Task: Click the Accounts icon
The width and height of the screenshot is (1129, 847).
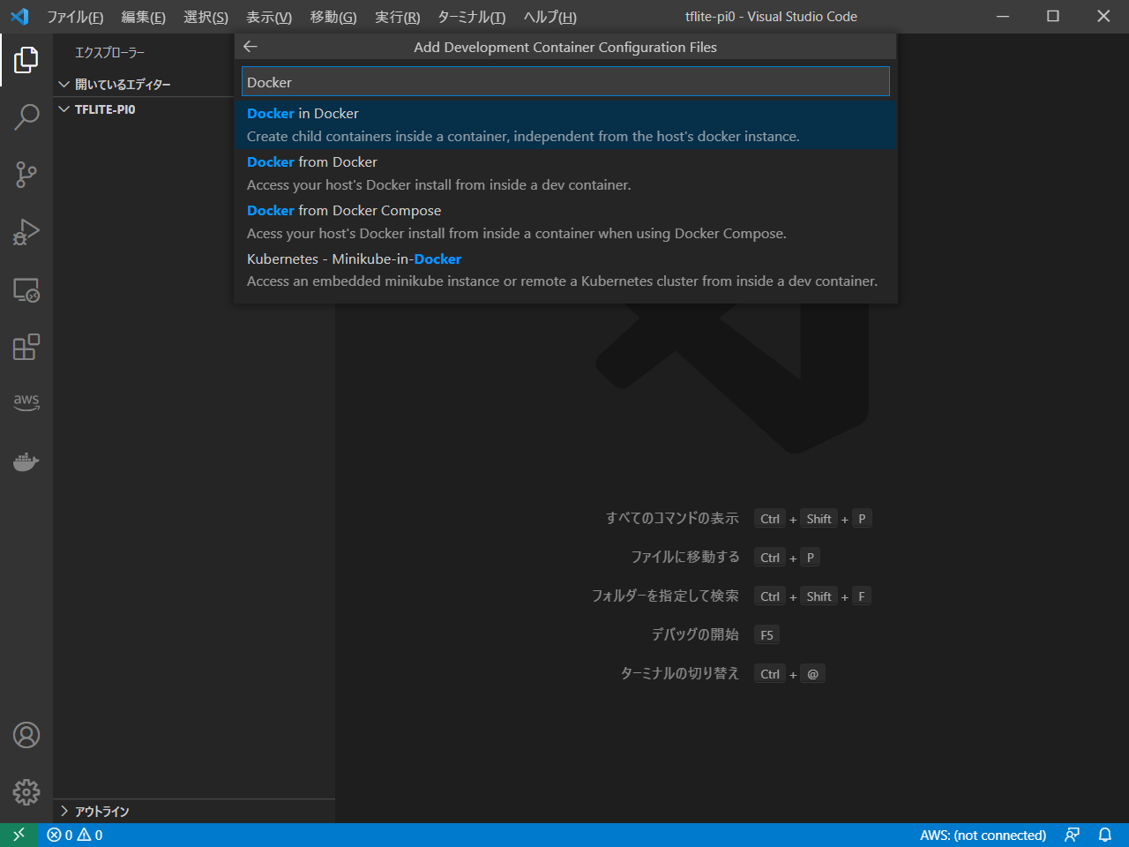Action: click(26, 735)
